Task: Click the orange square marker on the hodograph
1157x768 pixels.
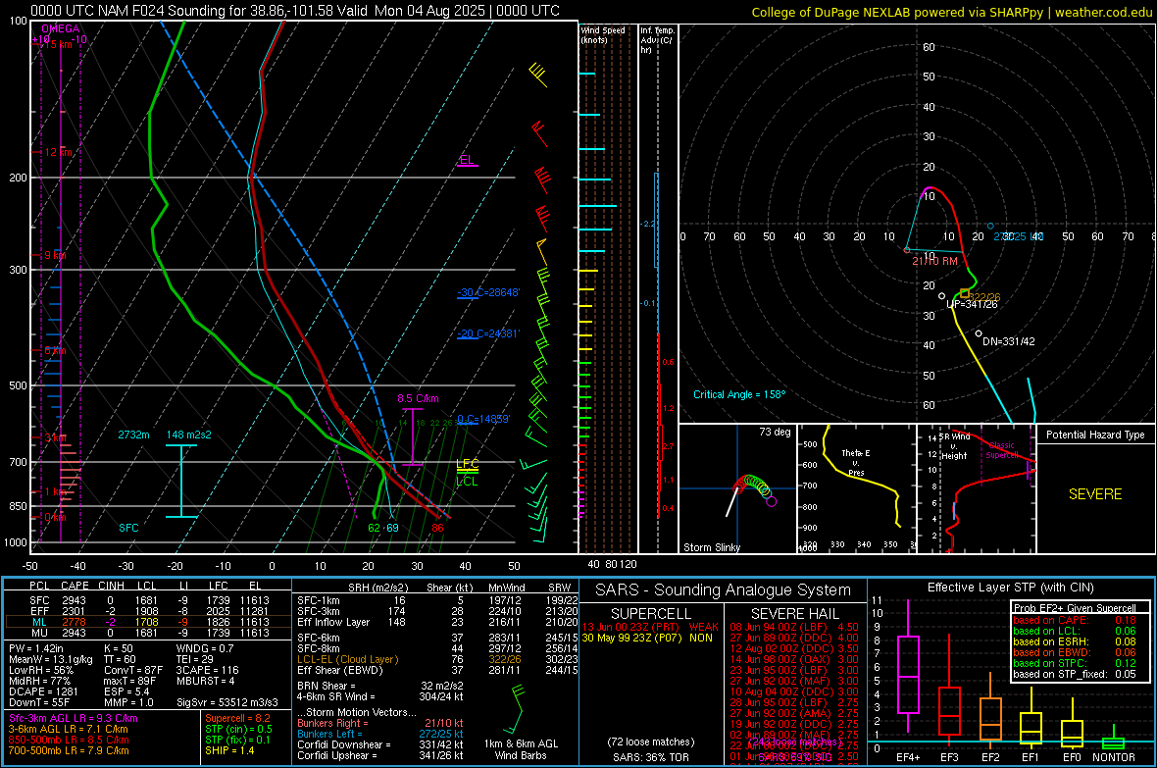Action: point(965,293)
